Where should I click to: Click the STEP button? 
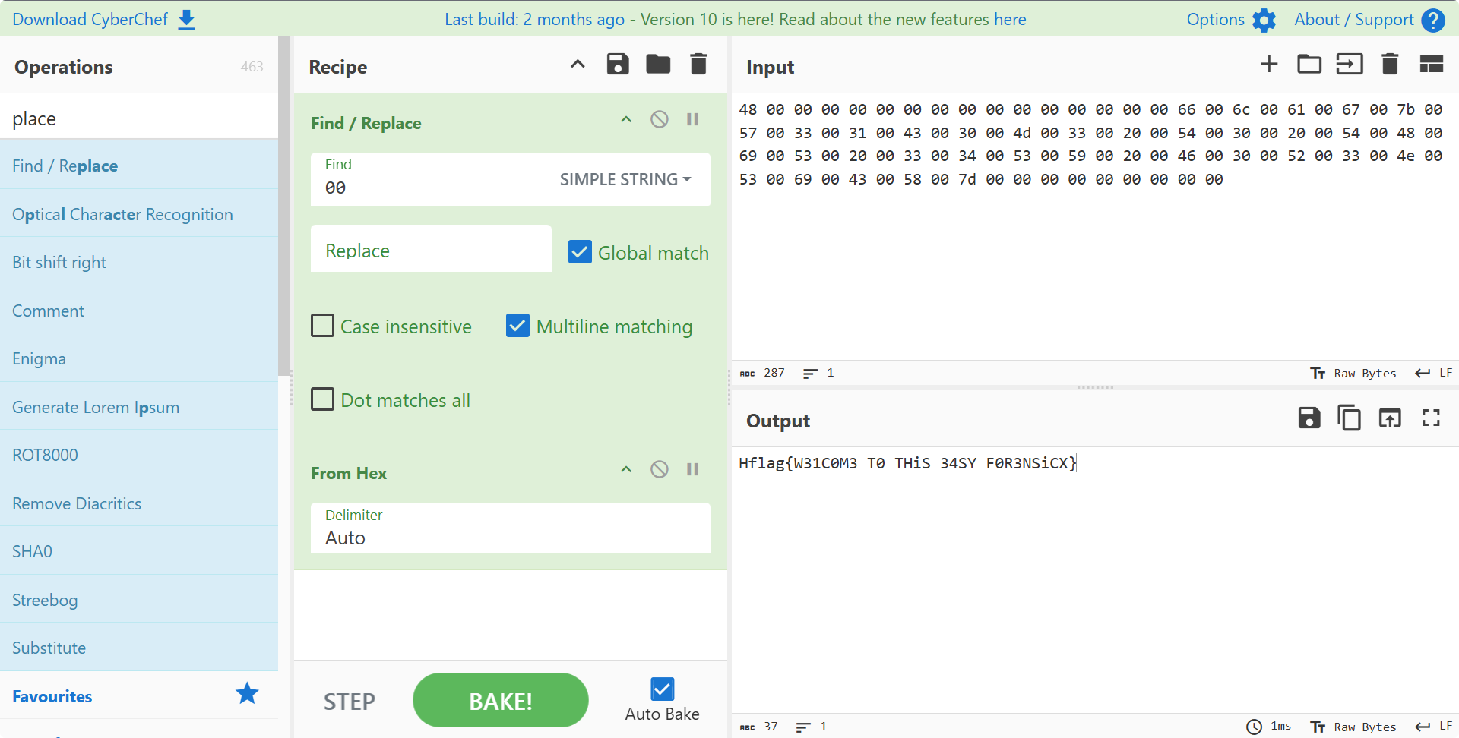[350, 702]
